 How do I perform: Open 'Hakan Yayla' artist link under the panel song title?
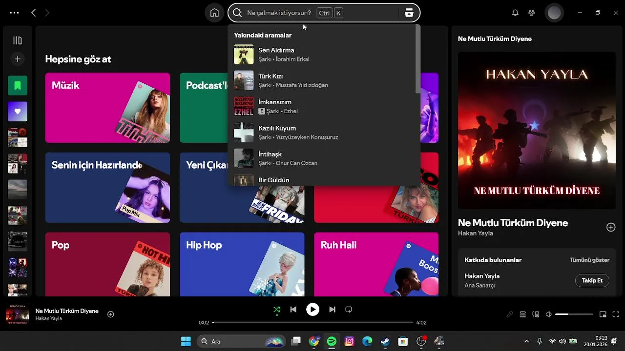[x=476, y=233]
